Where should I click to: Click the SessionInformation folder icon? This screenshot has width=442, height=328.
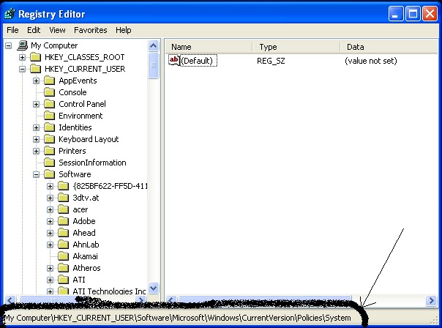click(50, 163)
